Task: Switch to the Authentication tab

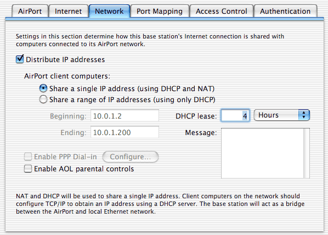Action: (x=285, y=11)
